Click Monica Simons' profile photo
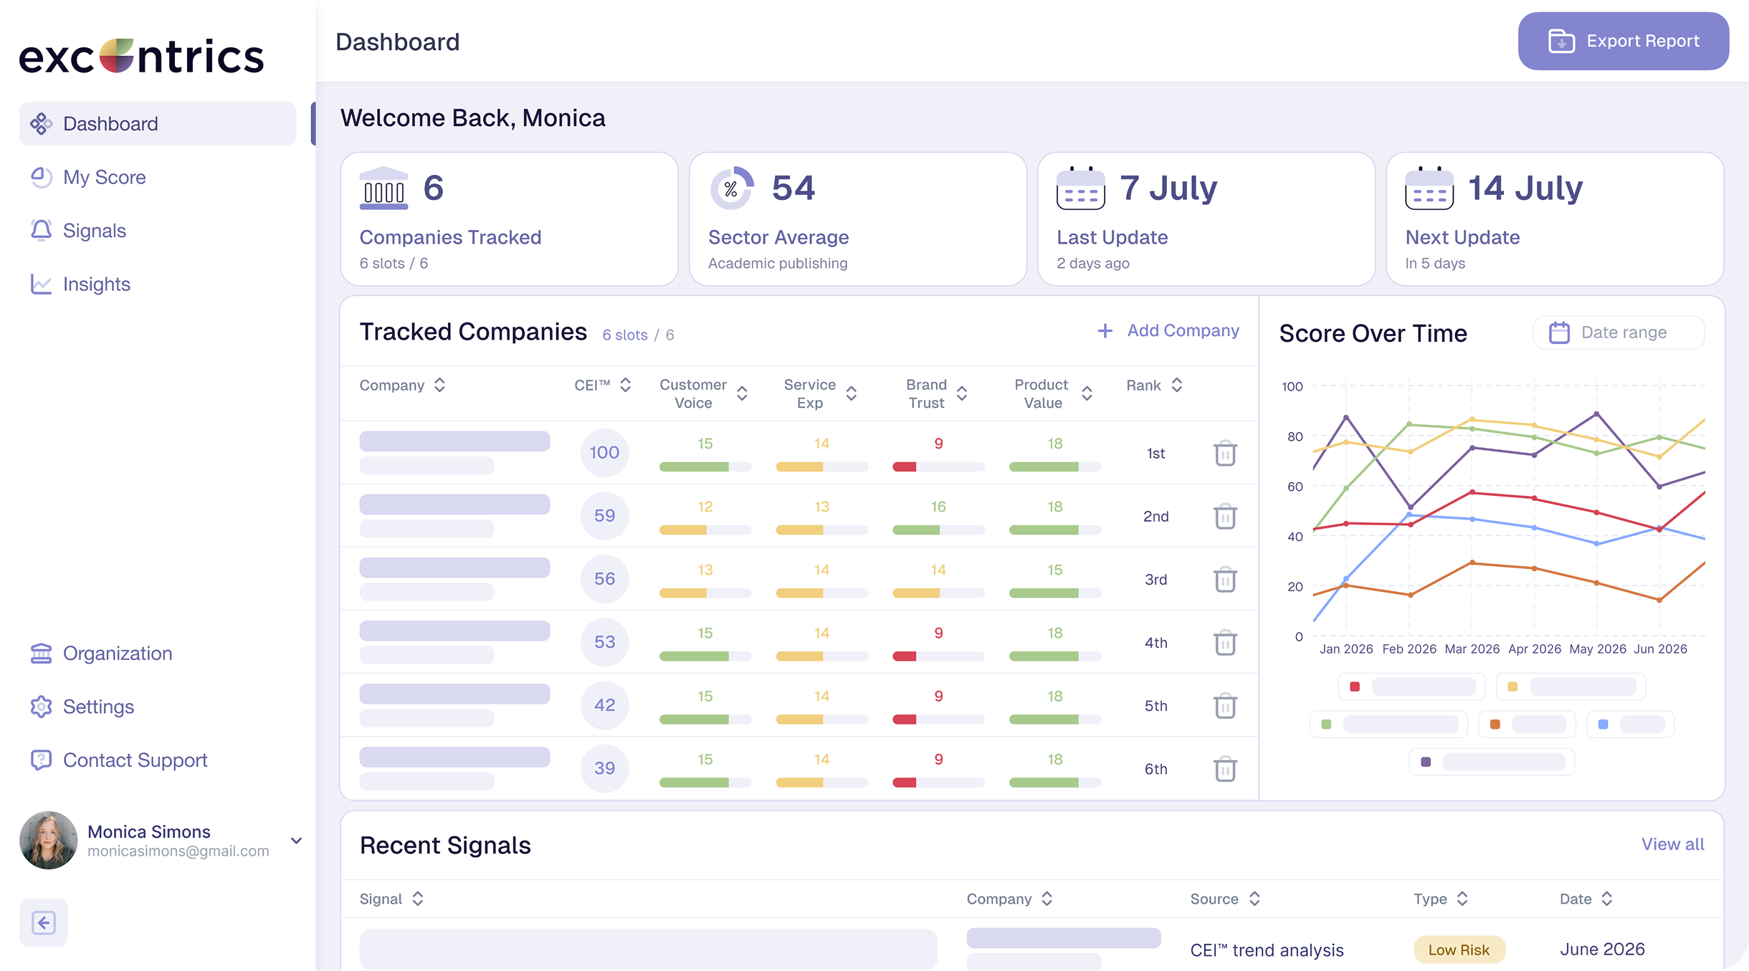The width and height of the screenshot is (1749, 971). pyautogui.click(x=49, y=841)
